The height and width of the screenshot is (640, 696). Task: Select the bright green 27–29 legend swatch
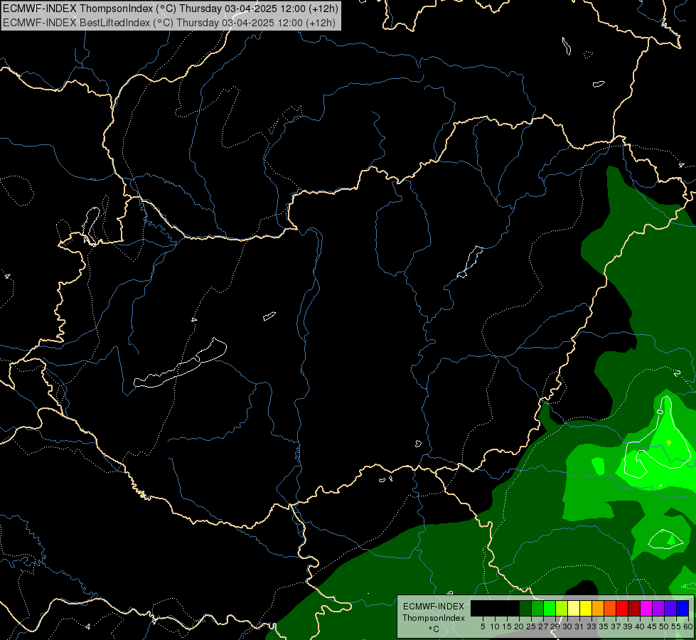550,609
